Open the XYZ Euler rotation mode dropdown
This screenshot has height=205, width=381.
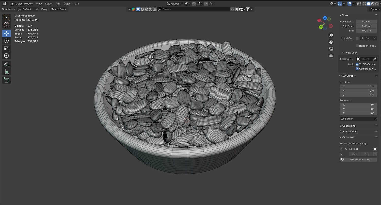click(358, 119)
